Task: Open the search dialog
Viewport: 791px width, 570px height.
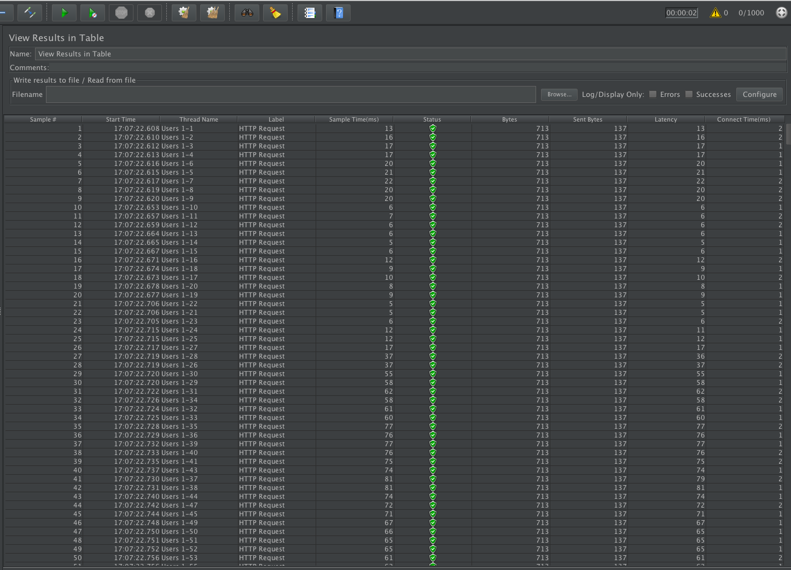Action: pos(246,12)
